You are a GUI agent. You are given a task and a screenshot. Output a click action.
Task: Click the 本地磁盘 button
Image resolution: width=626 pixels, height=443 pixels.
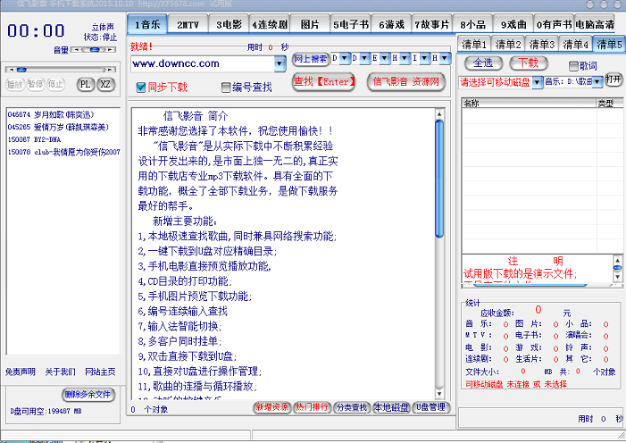391,407
